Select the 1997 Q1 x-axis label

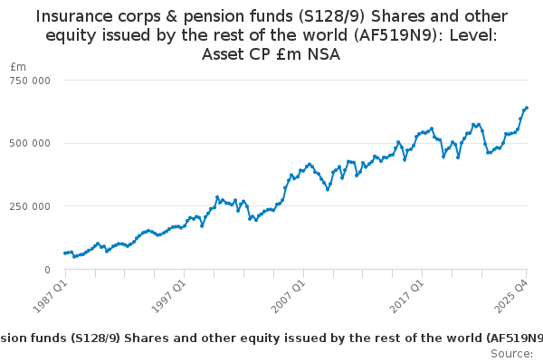(x=167, y=295)
